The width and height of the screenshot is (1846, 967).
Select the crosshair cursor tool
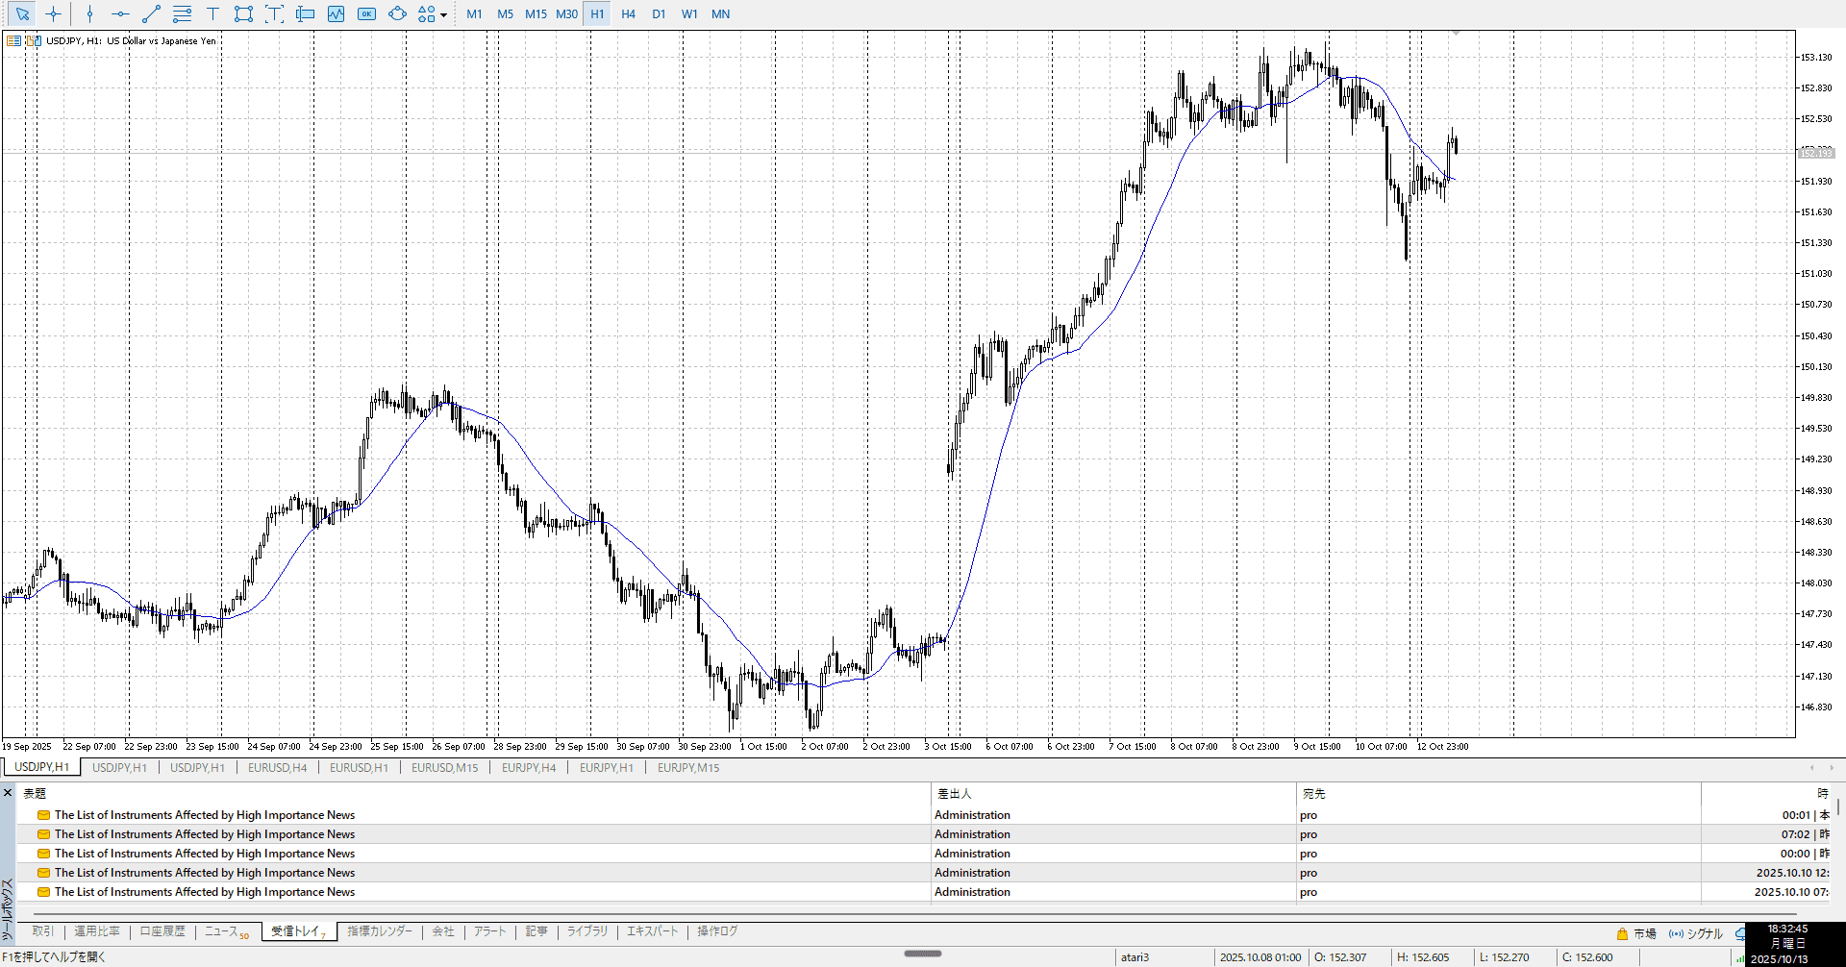(53, 14)
